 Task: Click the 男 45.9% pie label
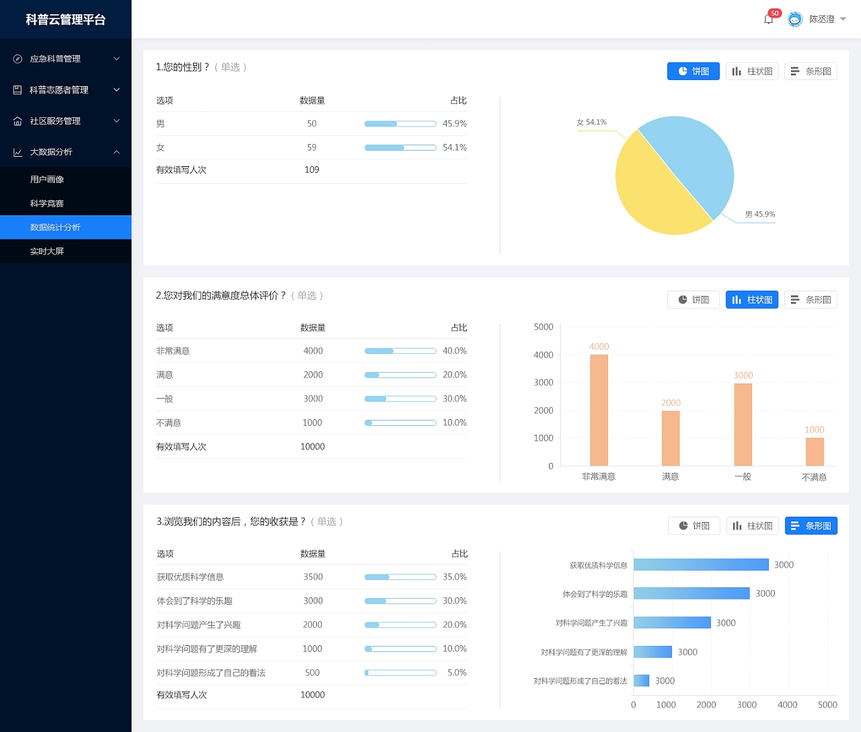click(760, 215)
